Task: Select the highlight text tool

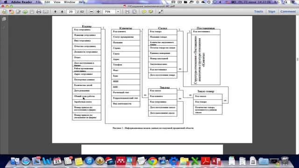Action: (150, 12)
